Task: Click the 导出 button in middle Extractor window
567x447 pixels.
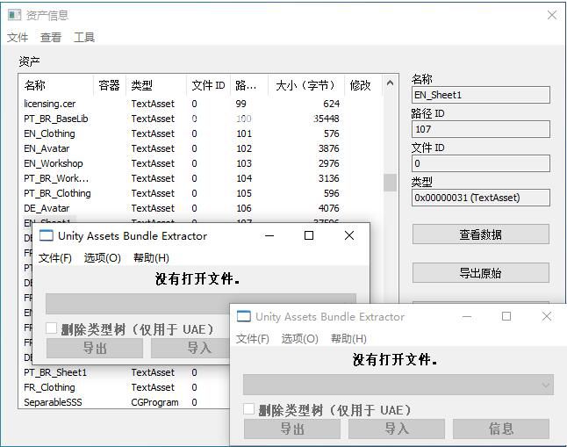Action: tap(95, 348)
